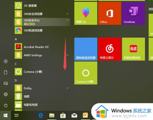
Task: Click the 360极速浏览器 label text
Action: tap(33, 30)
